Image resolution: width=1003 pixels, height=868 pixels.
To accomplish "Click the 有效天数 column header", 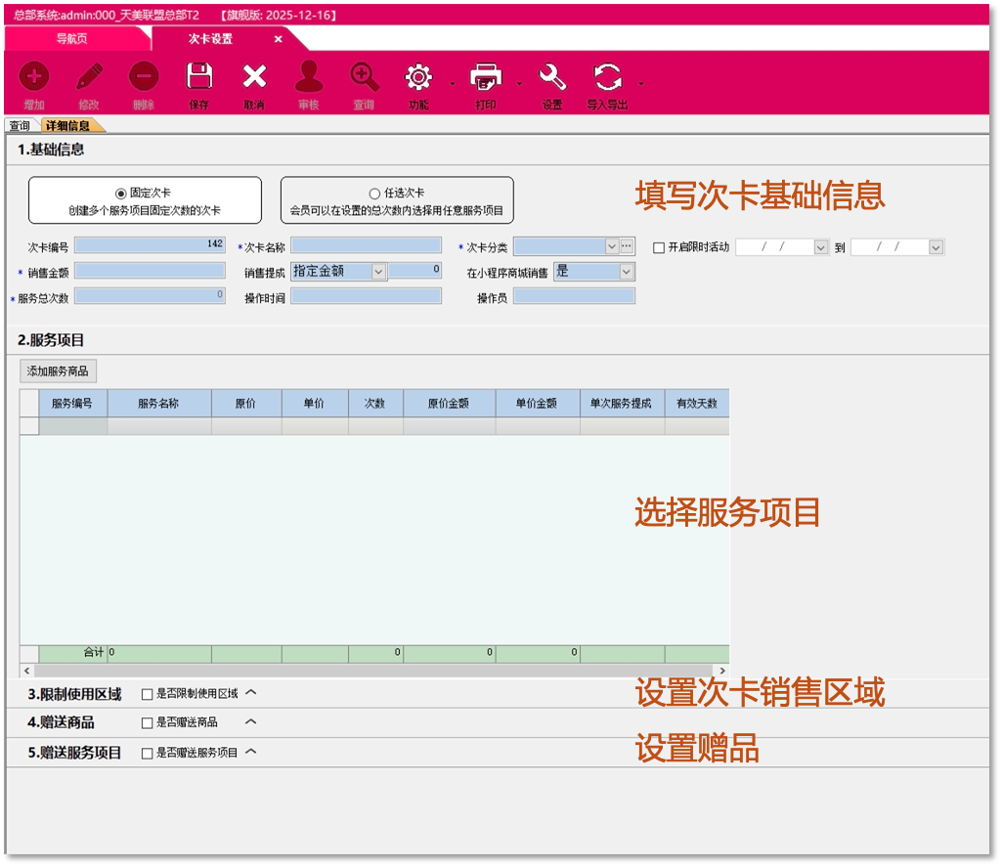I will (697, 404).
